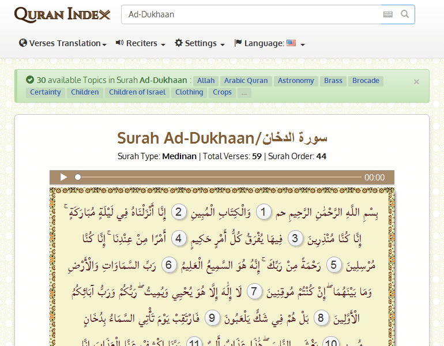Image resolution: width=444 pixels, height=346 pixels.
Task: Expand the Verses Translation dropdown
Action: click(x=63, y=43)
